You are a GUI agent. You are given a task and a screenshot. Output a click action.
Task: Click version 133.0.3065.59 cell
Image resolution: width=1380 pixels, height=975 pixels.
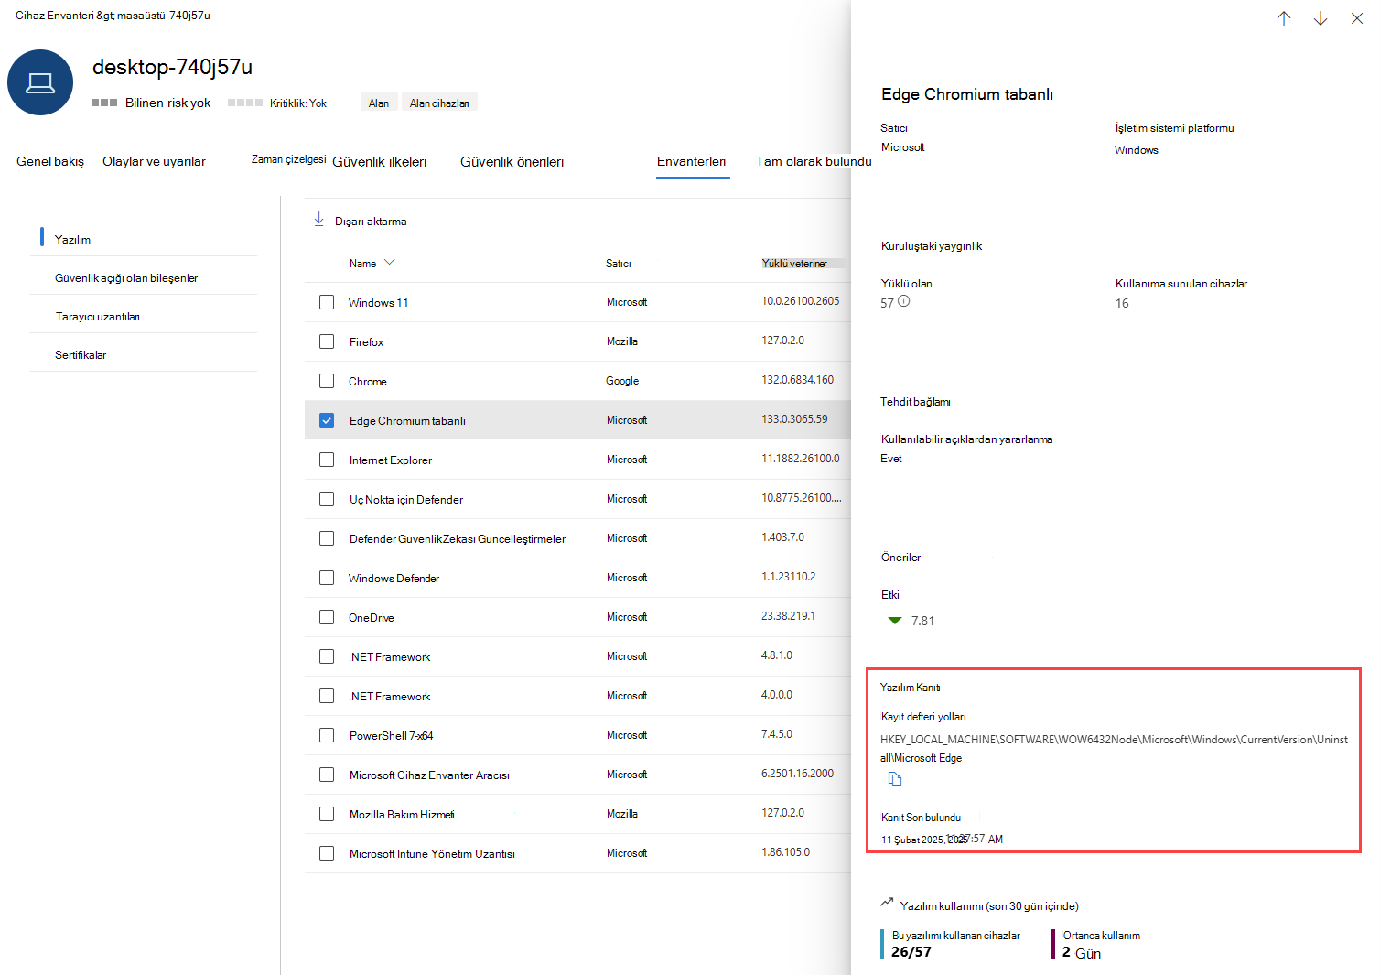coord(794,418)
